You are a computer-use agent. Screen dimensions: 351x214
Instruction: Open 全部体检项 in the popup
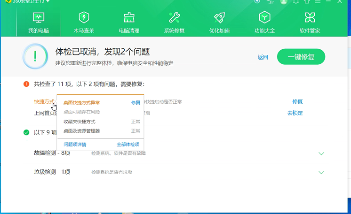pos(128,145)
